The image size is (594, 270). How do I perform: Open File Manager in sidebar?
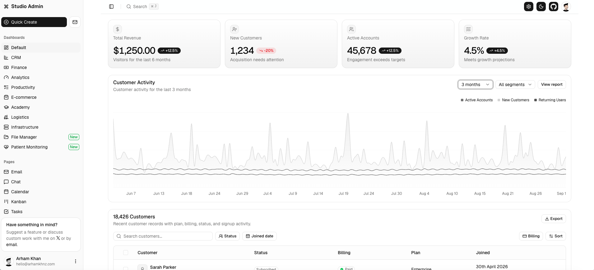(x=41, y=137)
